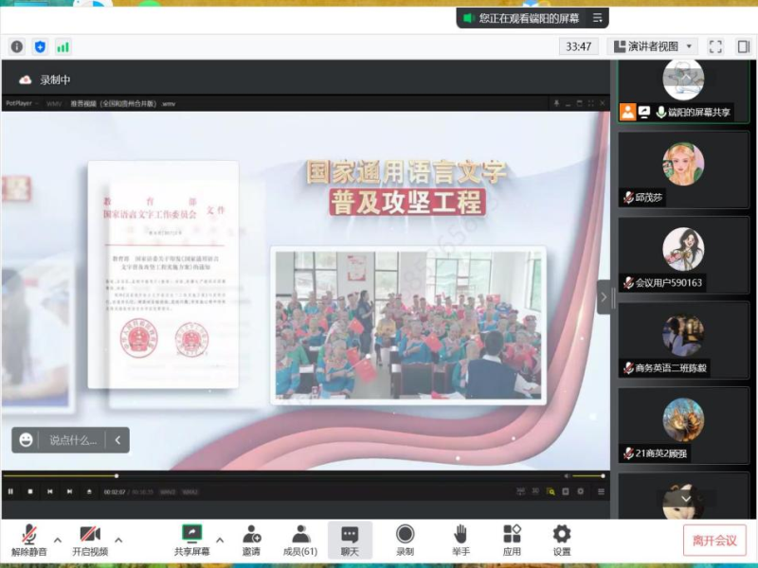Click 21商英2顾强's muted microphone icon

click(x=628, y=453)
